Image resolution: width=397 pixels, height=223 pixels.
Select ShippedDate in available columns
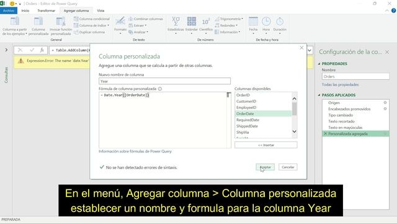[x=263, y=126]
